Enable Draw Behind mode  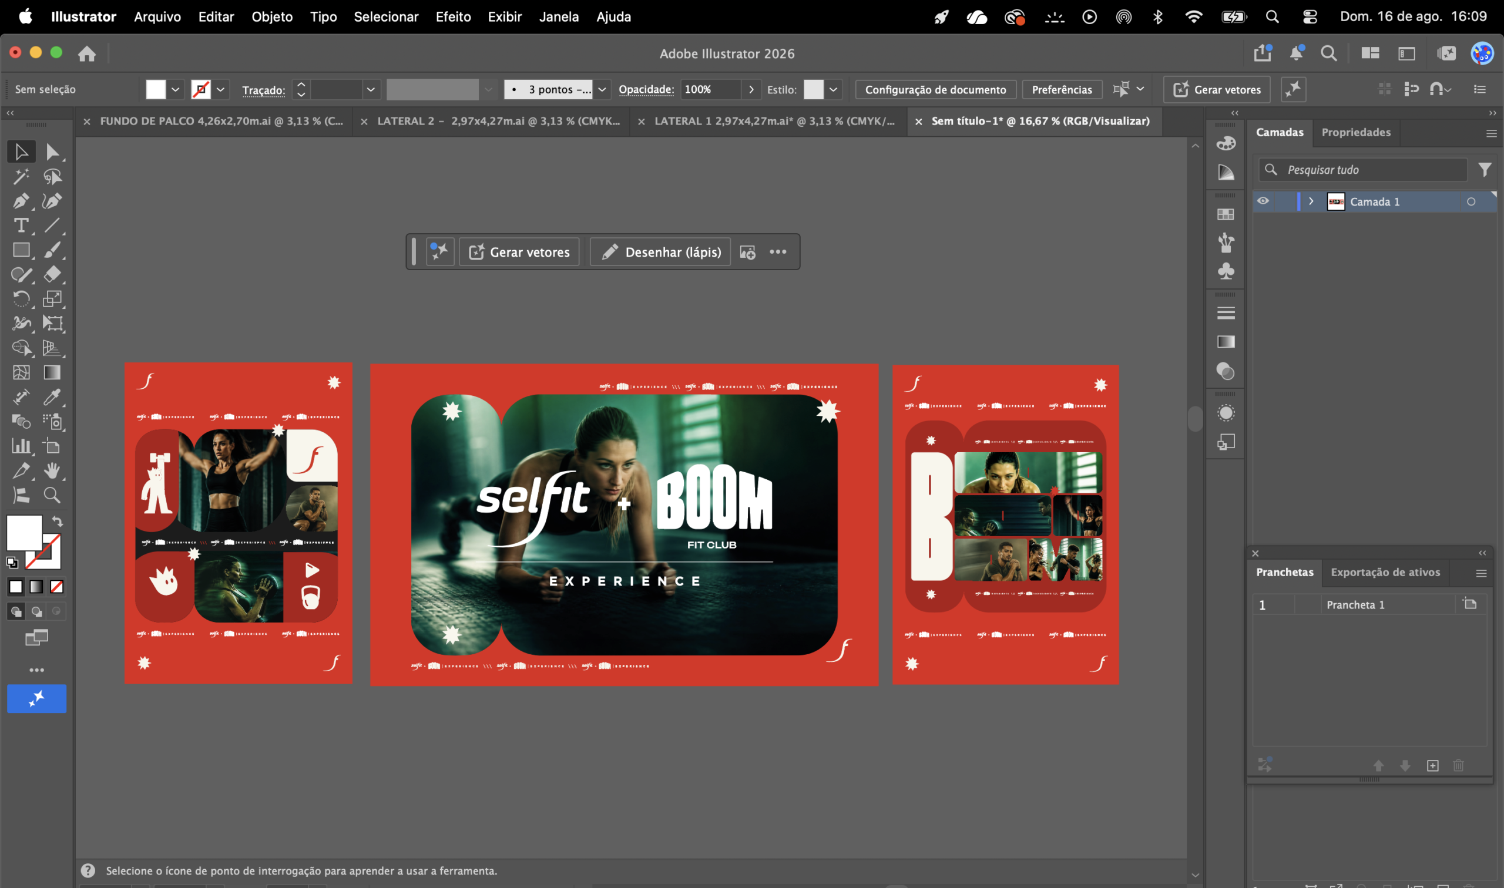point(36,611)
